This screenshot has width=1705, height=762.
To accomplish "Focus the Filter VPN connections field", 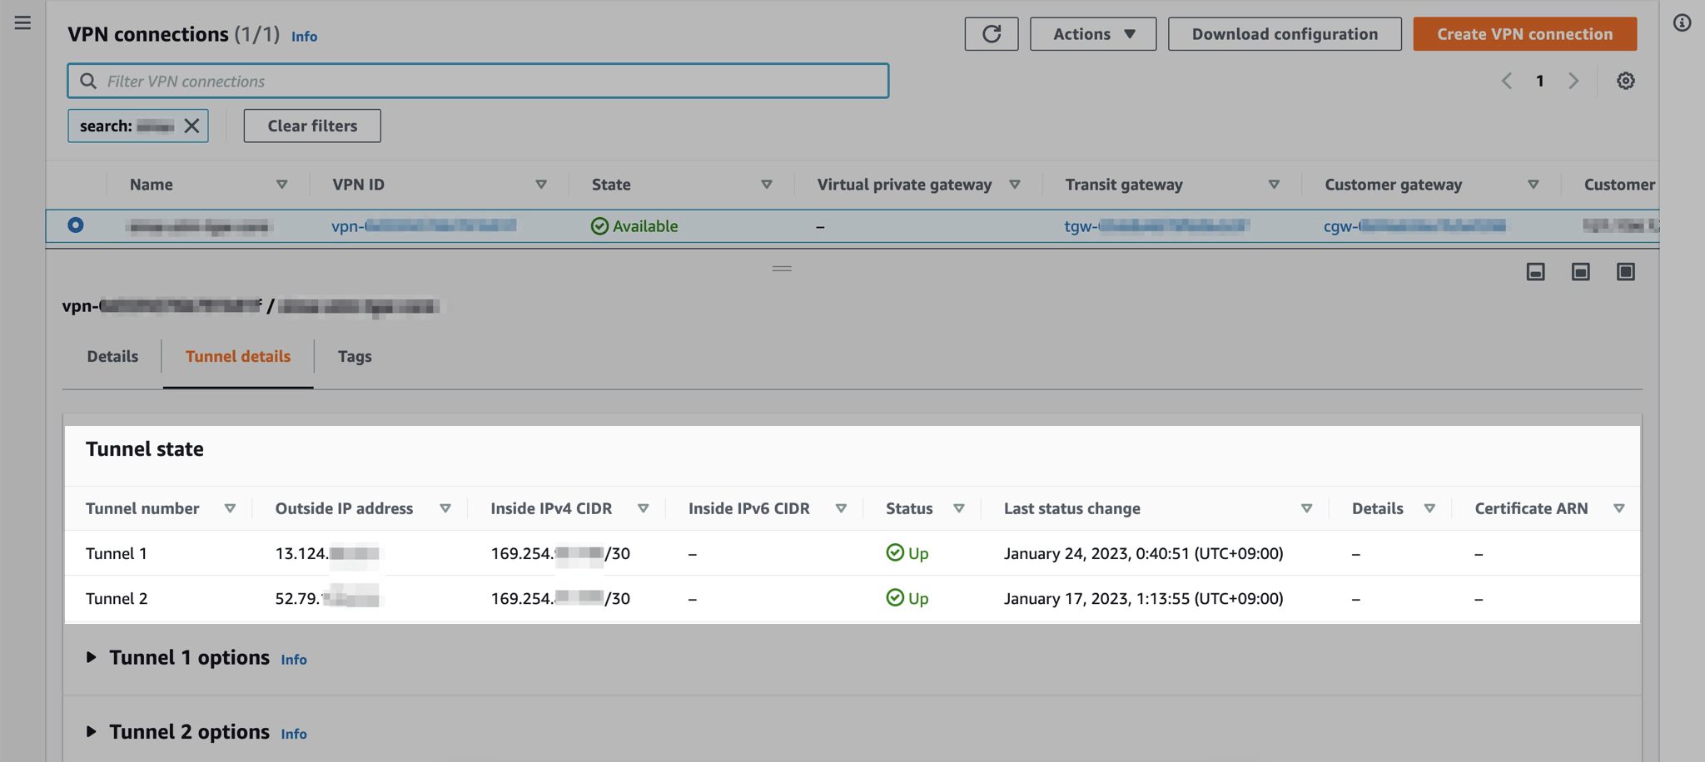I will pos(491,81).
